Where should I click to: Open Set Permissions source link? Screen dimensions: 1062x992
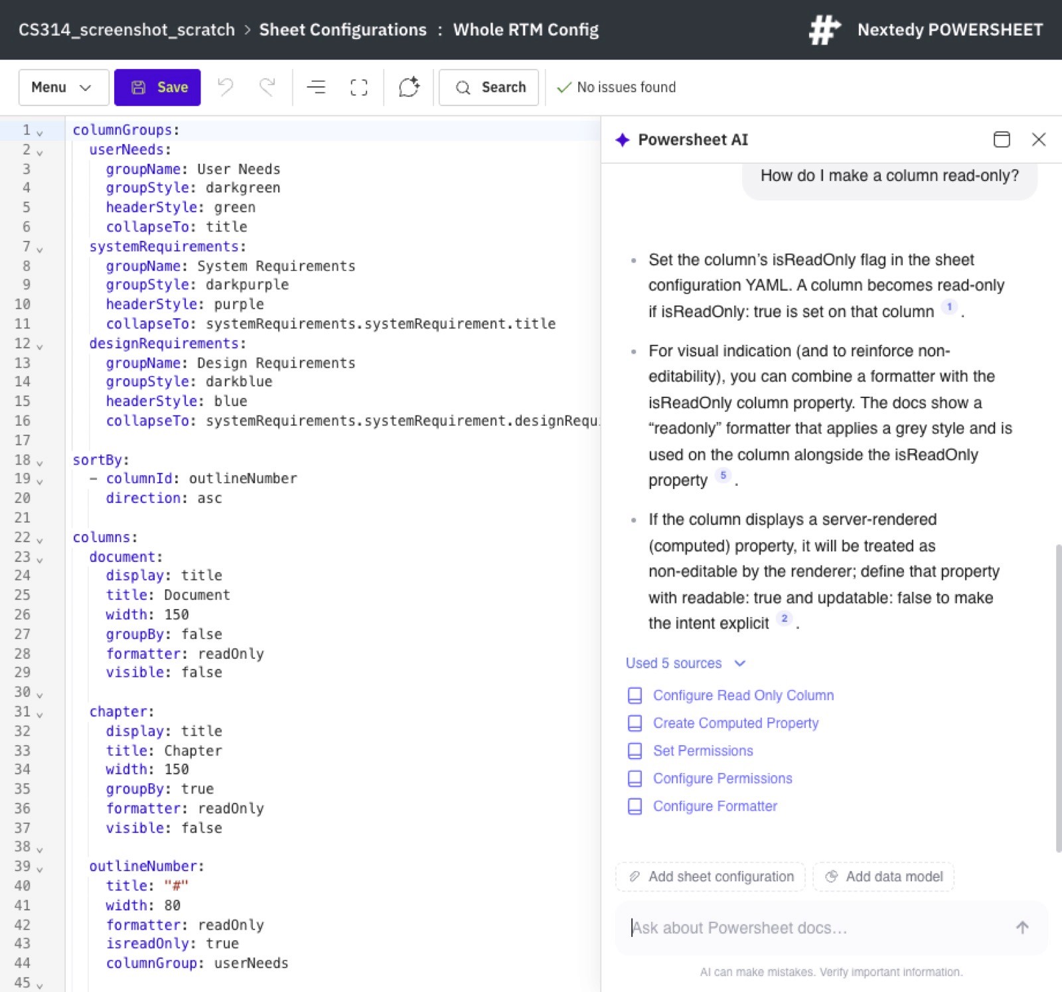[703, 751]
